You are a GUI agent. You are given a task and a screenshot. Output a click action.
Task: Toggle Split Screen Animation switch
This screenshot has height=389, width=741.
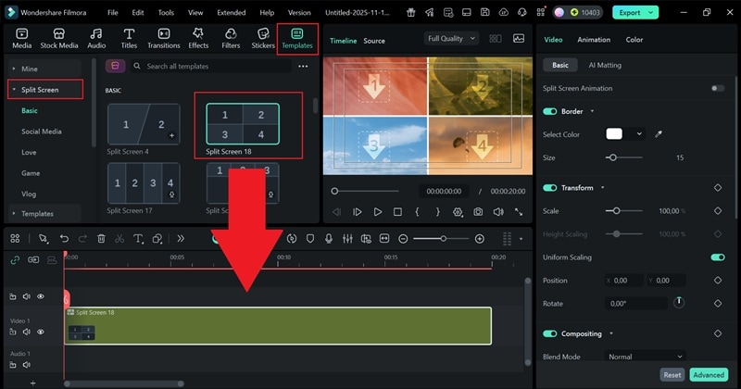(717, 88)
